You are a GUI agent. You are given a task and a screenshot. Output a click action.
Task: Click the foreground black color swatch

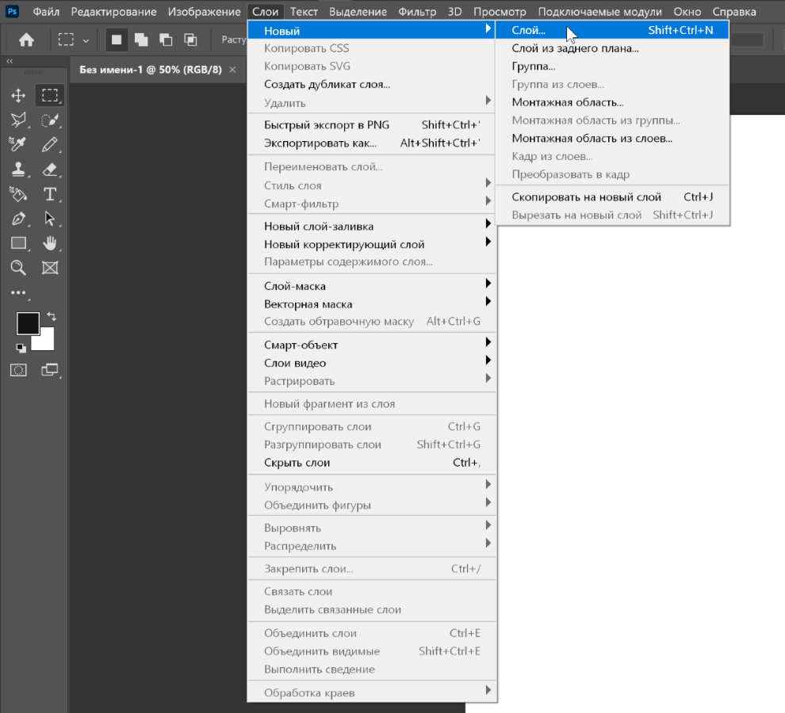click(x=28, y=323)
